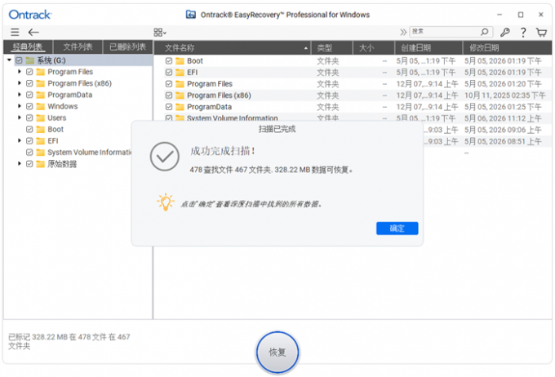Expand the Windows tree node
Viewport: 555px width, 377px height.
[x=20, y=106]
